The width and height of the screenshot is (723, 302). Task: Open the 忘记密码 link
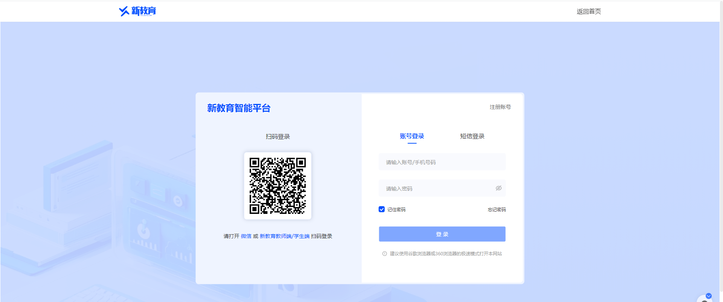(497, 210)
